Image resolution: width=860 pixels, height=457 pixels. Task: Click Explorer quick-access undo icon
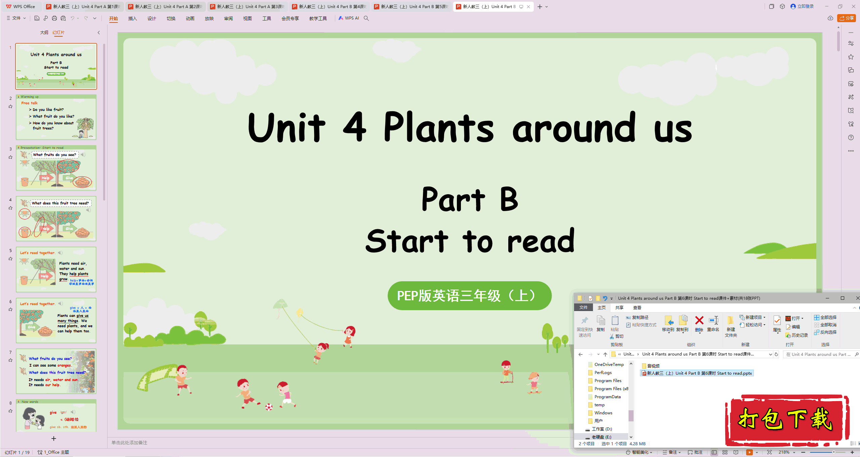[x=605, y=298]
